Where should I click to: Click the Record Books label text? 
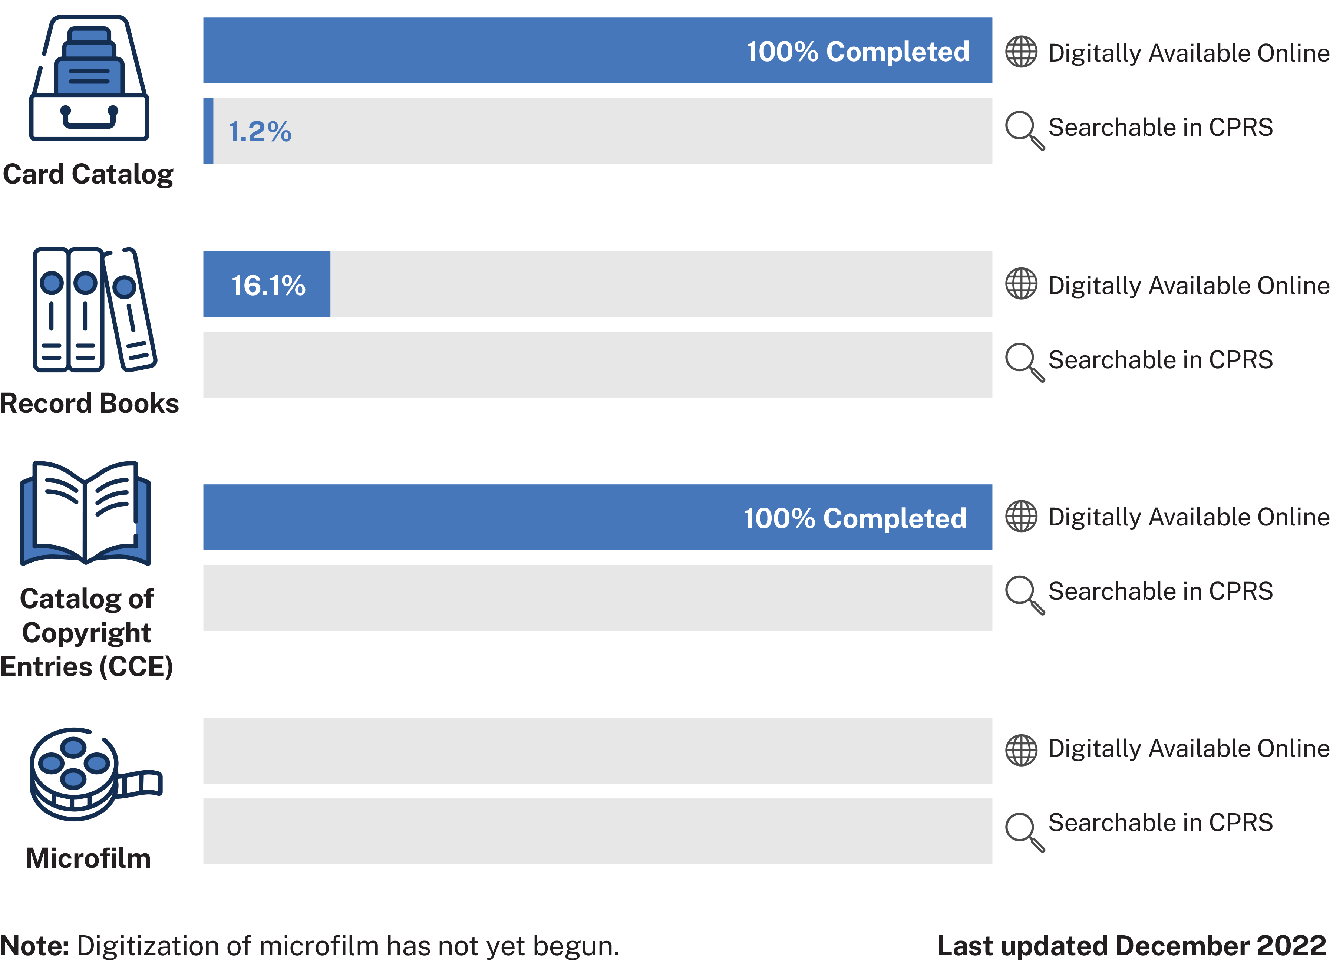89,404
